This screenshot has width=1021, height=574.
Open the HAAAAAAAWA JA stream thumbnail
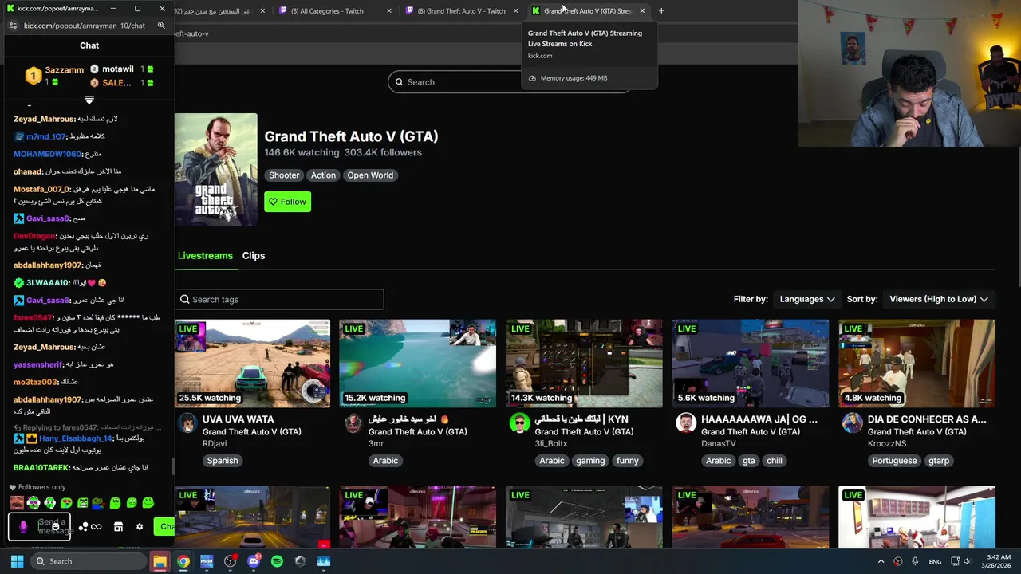(750, 364)
